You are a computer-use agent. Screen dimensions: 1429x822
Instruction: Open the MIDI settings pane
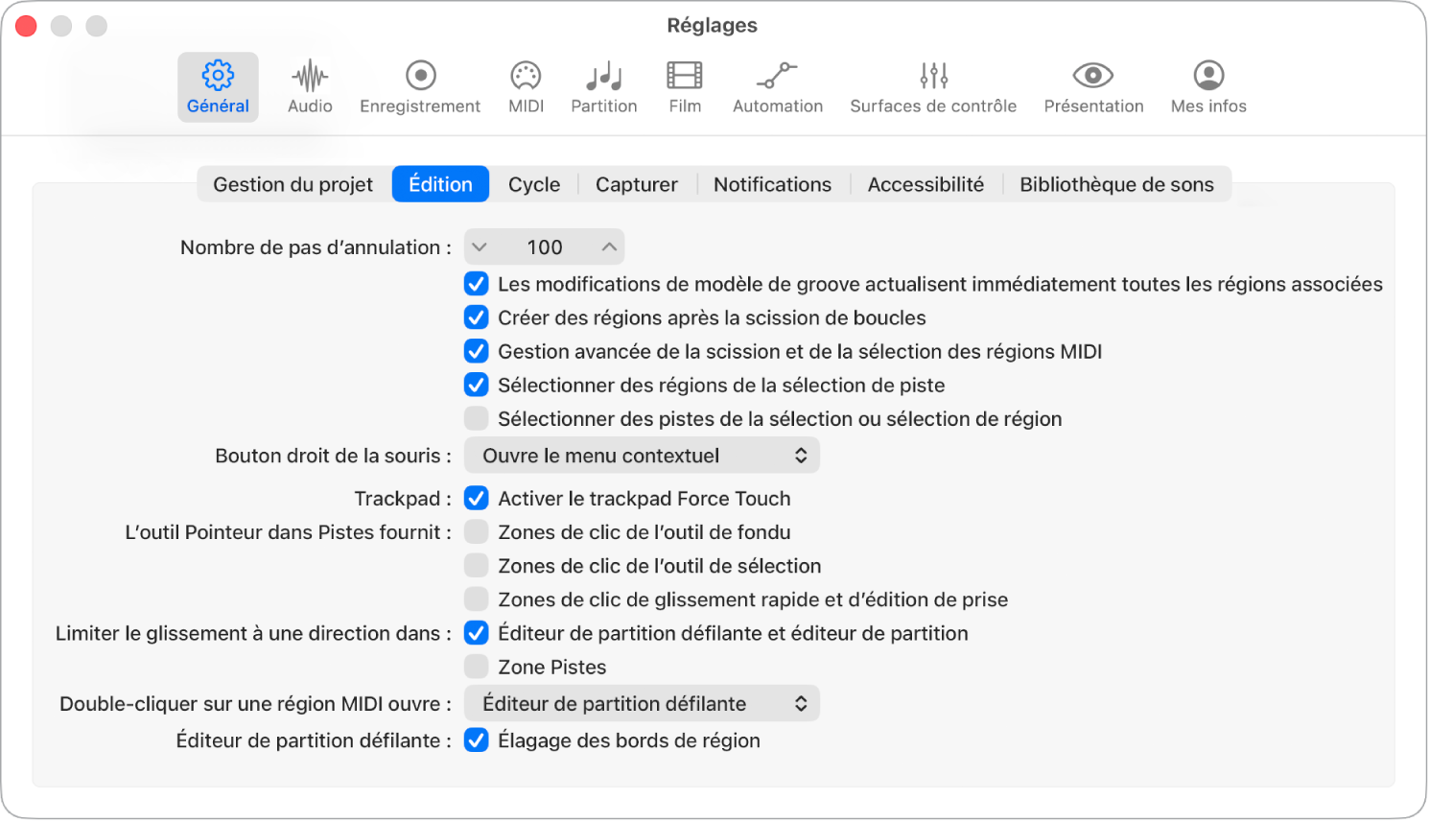[x=525, y=86]
